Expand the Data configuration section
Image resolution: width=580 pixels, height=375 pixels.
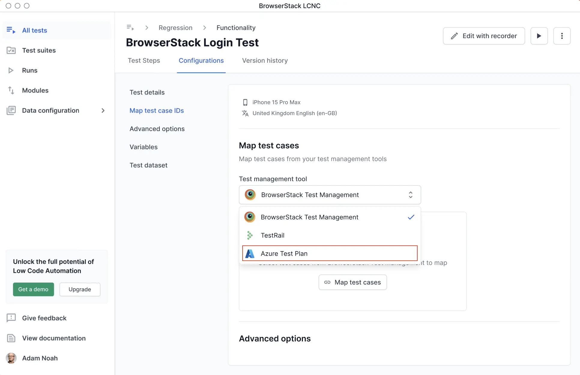click(103, 110)
